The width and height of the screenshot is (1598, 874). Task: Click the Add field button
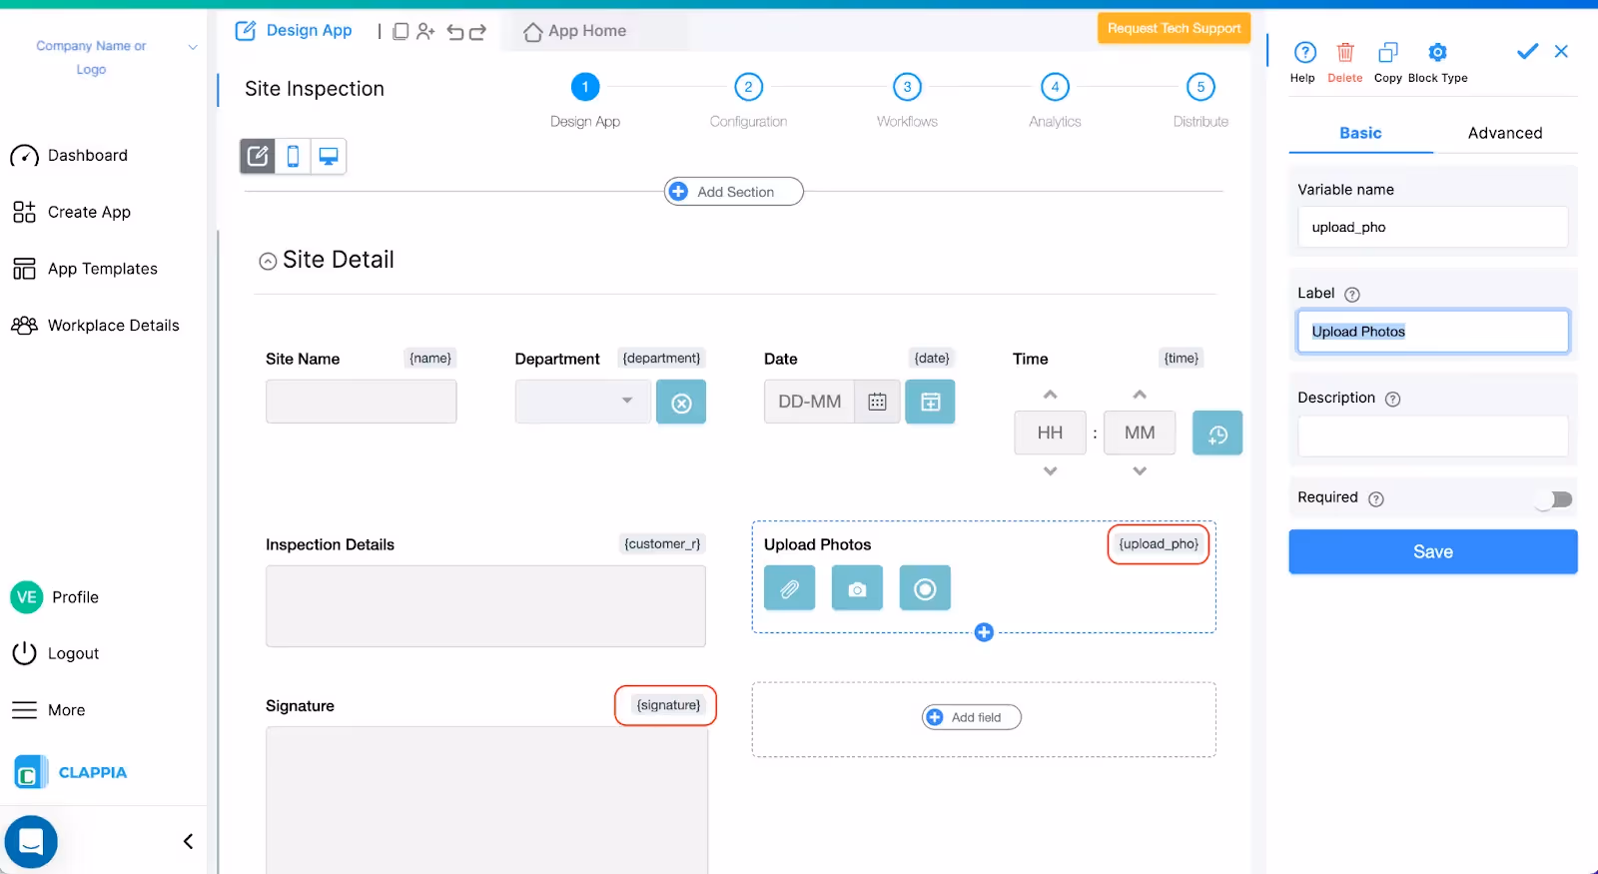pyautogui.click(x=972, y=717)
